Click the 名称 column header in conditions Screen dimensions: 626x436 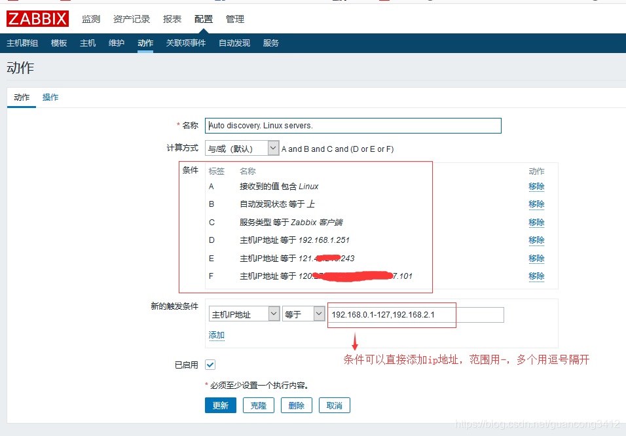coord(248,172)
